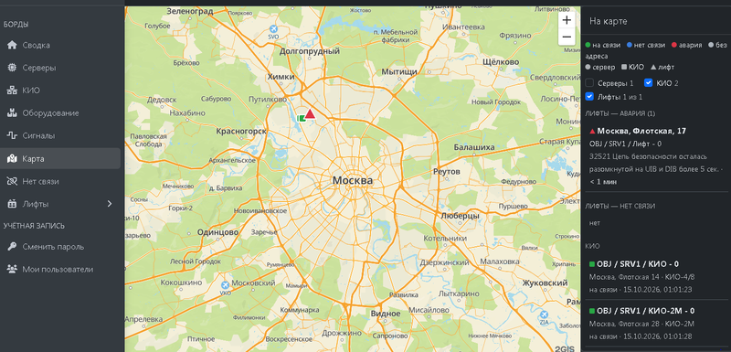Expand the Лифты submenu chevron
Screen dimensions: 731x352
click(x=110, y=204)
